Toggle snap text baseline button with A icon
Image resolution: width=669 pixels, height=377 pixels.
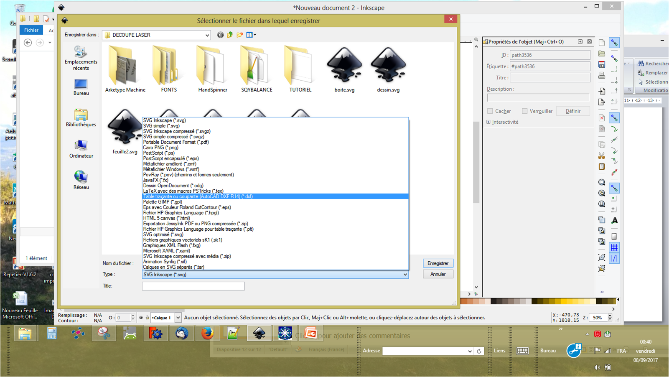click(x=614, y=220)
